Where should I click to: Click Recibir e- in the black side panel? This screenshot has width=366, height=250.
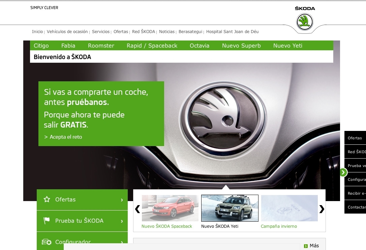tap(355, 193)
